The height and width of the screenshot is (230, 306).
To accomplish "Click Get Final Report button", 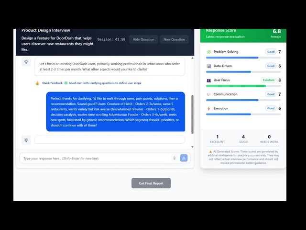I will pos(151,183).
